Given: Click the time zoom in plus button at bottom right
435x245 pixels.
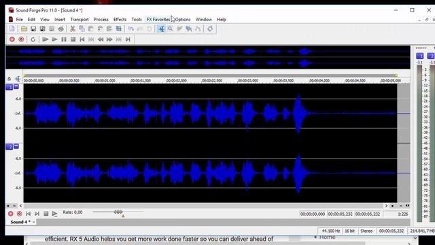Looking at the screenshot, I should (393, 206).
